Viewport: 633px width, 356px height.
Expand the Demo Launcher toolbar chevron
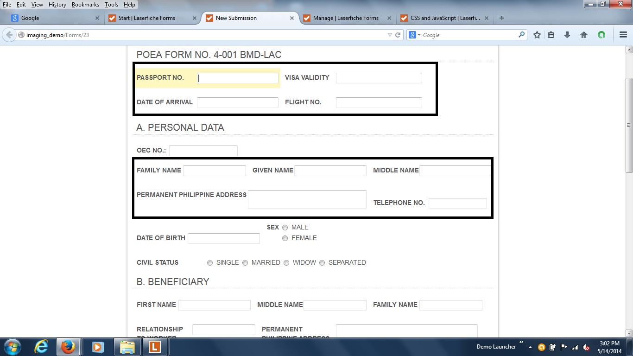coord(521,343)
